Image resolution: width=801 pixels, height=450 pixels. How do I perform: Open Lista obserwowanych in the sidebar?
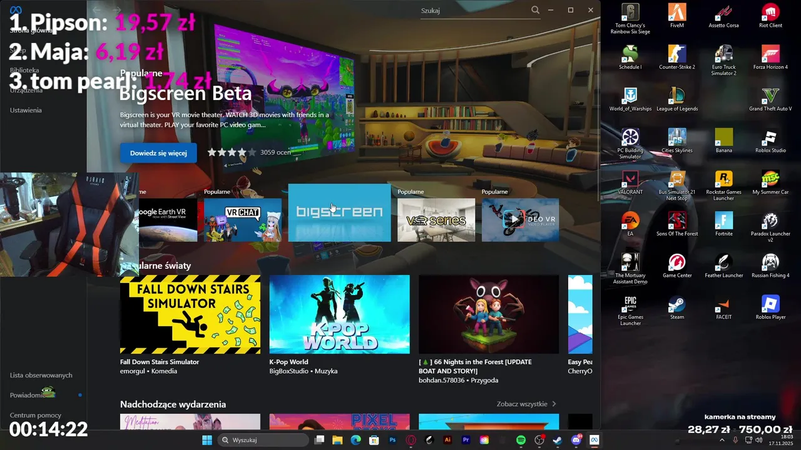click(x=41, y=375)
